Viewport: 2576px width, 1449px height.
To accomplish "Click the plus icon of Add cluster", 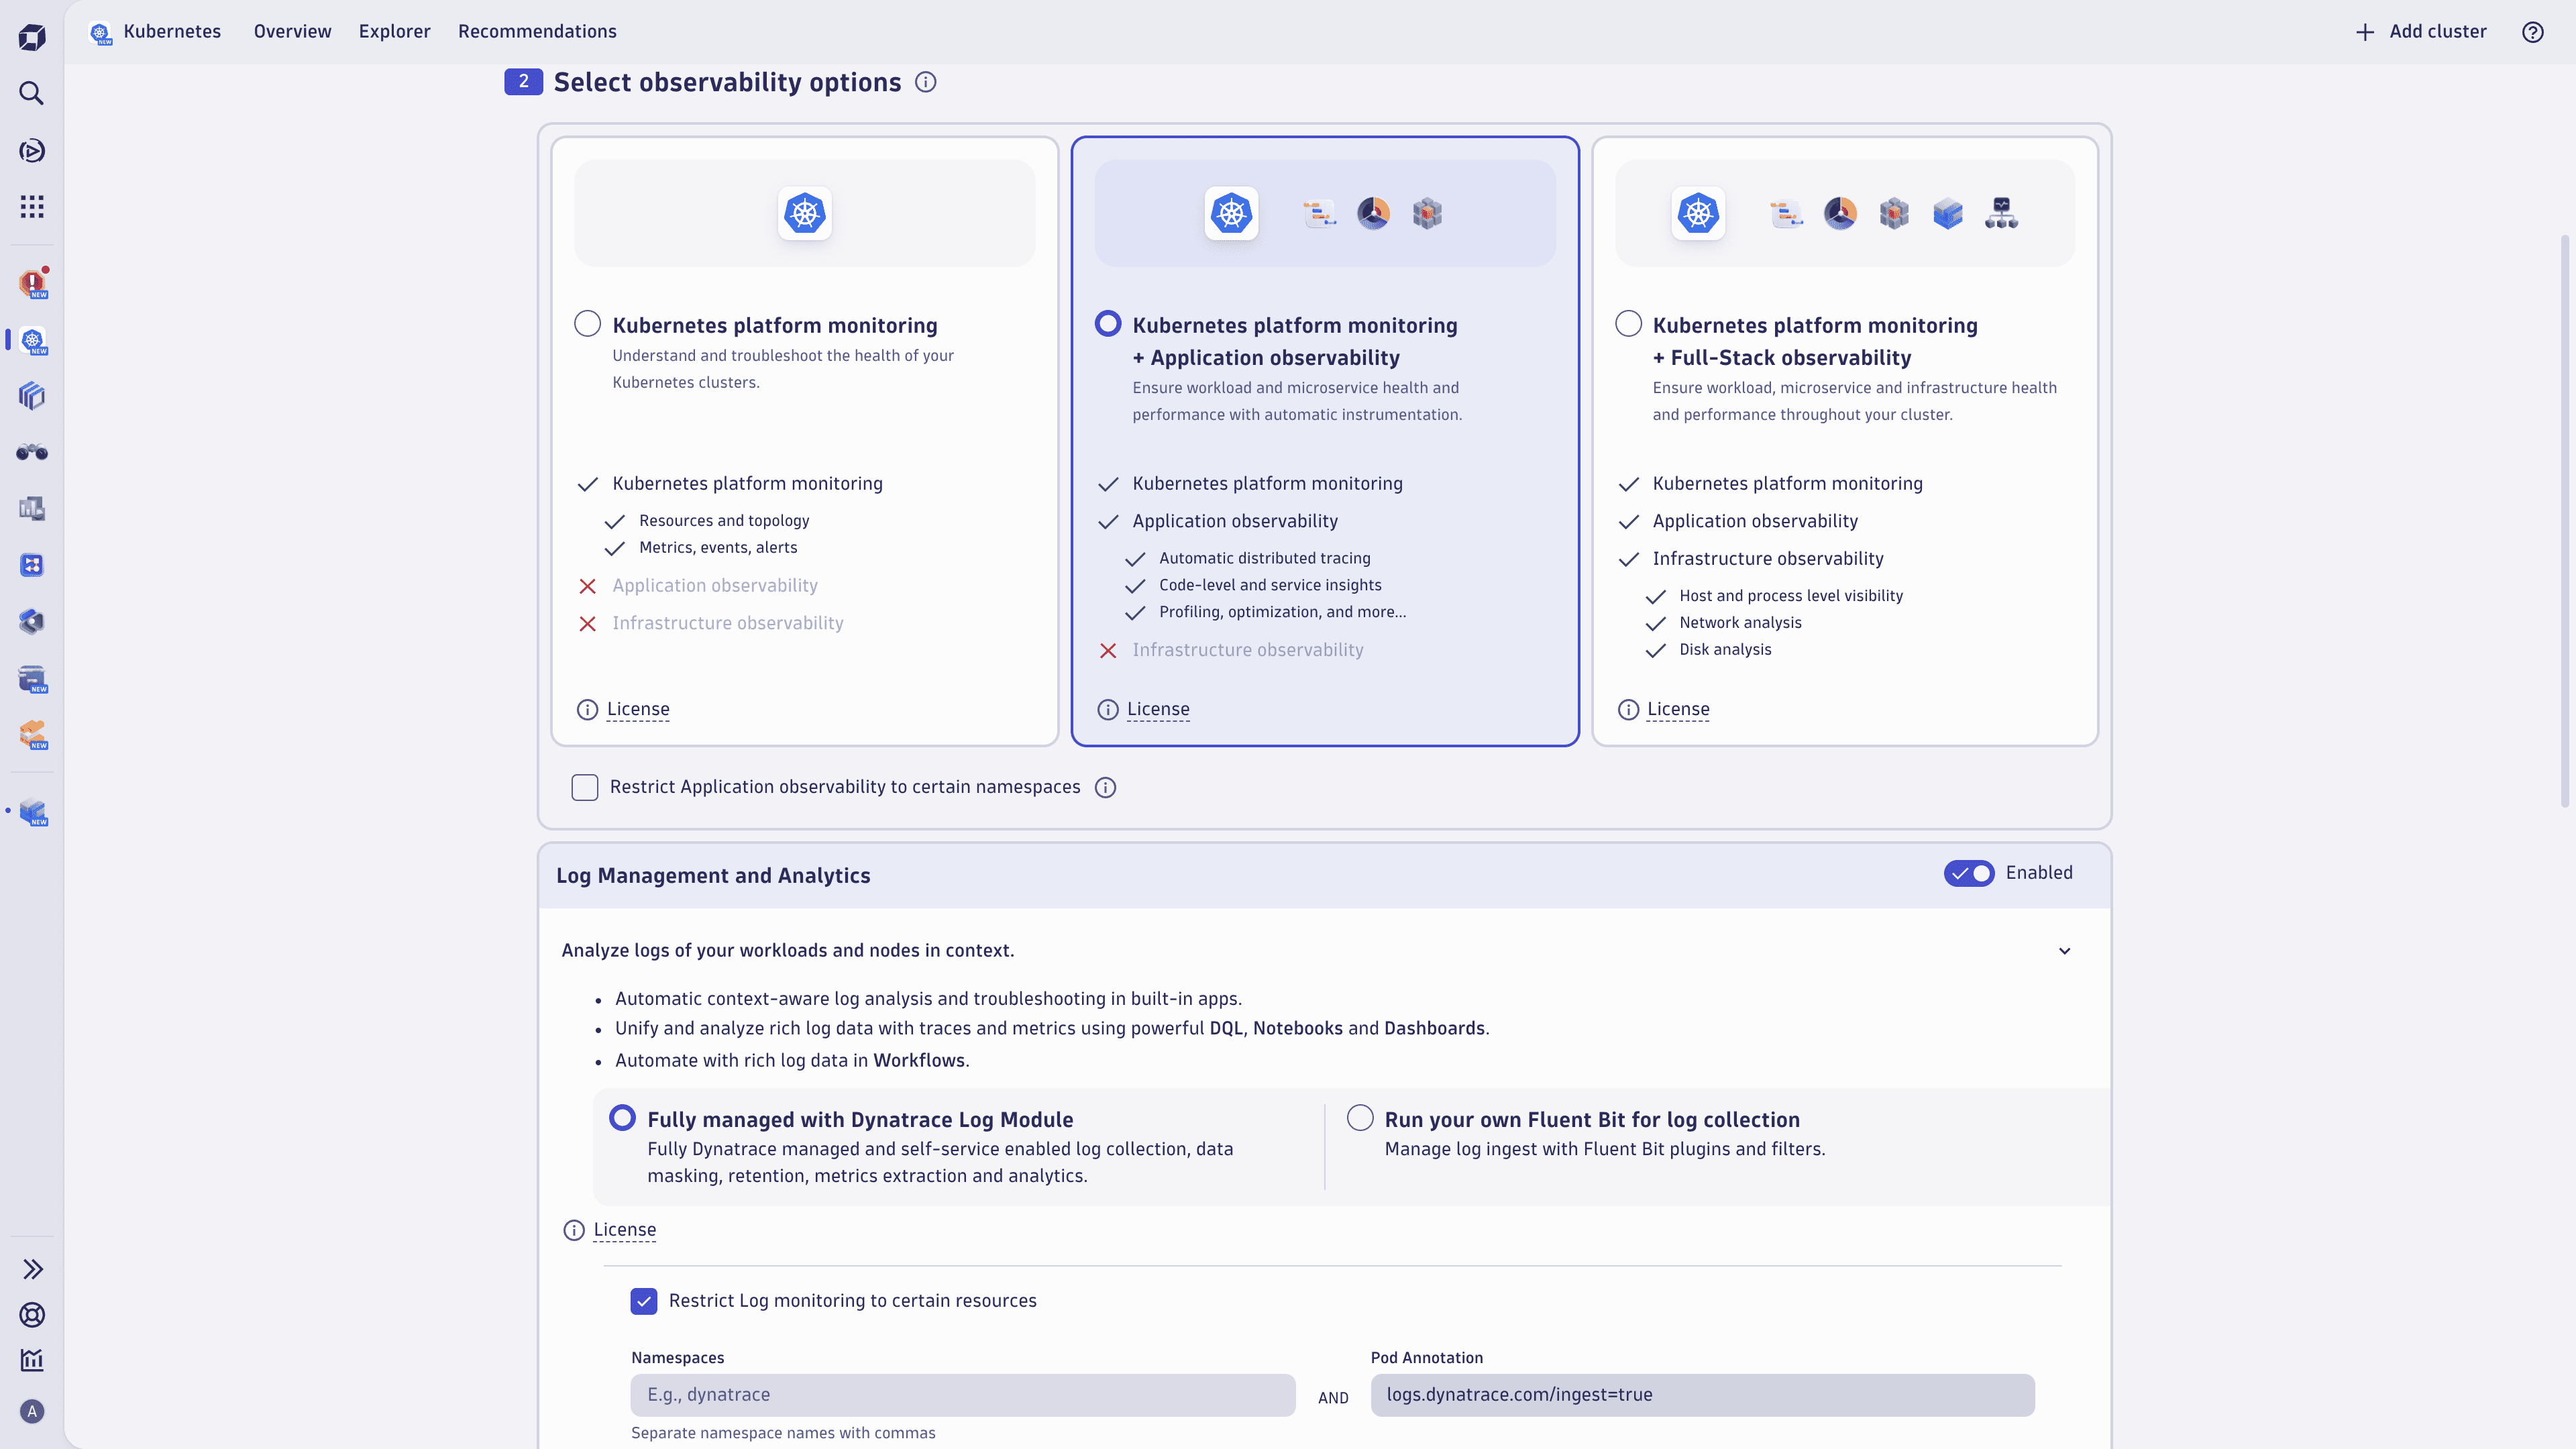I will pyautogui.click(x=2365, y=32).
